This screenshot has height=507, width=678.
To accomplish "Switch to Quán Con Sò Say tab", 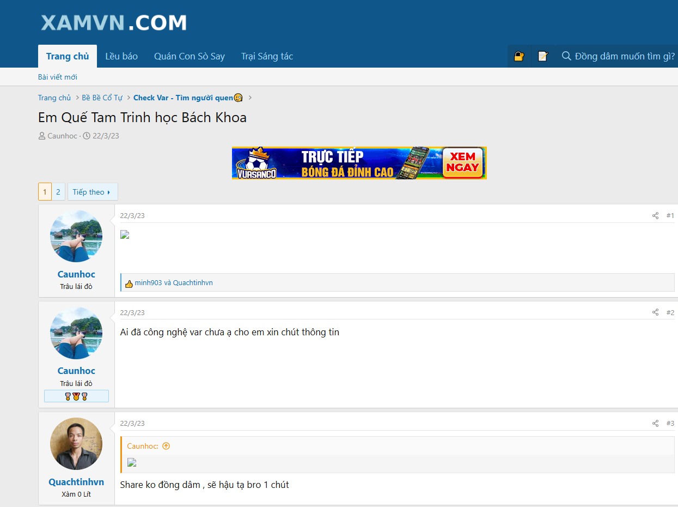I will (189, 57).
